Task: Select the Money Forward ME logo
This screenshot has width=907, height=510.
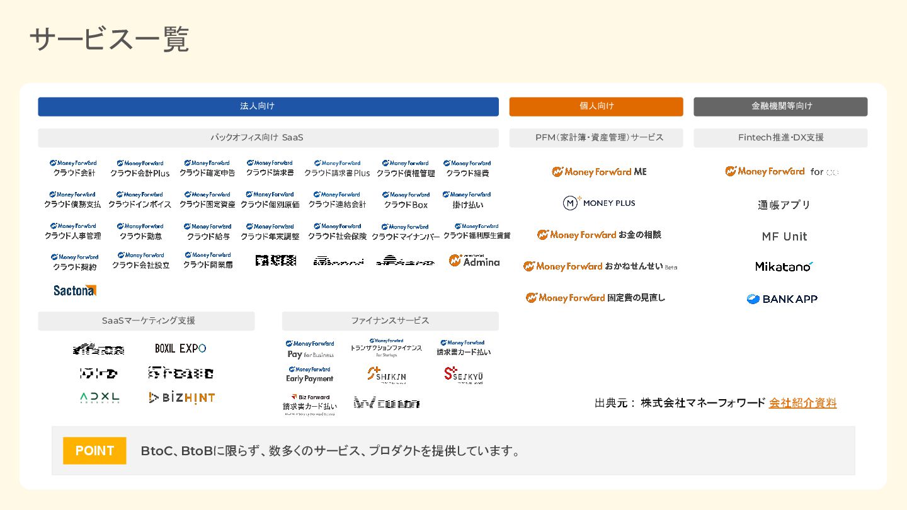Action: [x=599, y=171]
